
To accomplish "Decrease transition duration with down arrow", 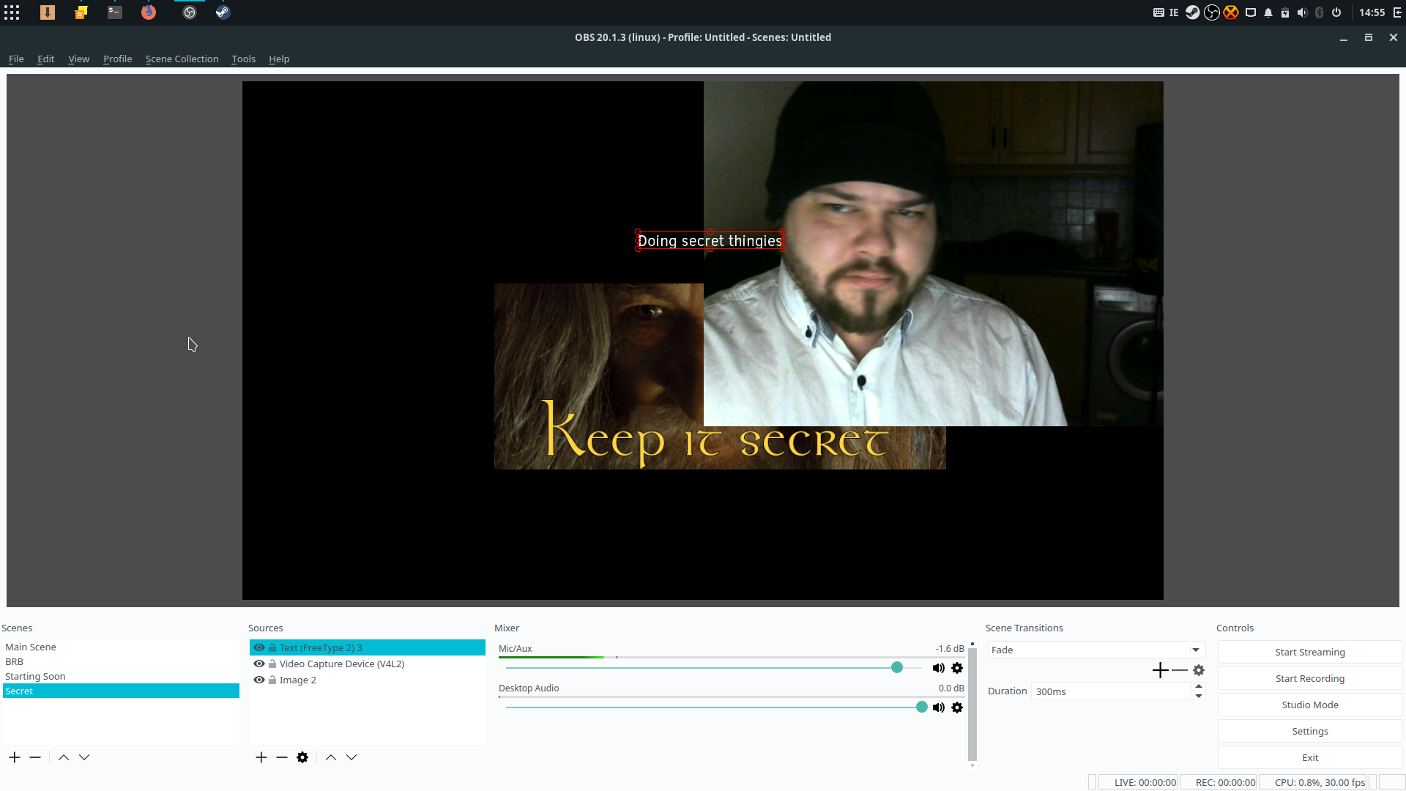I will pyautogui.click(x=1199, y=696).
